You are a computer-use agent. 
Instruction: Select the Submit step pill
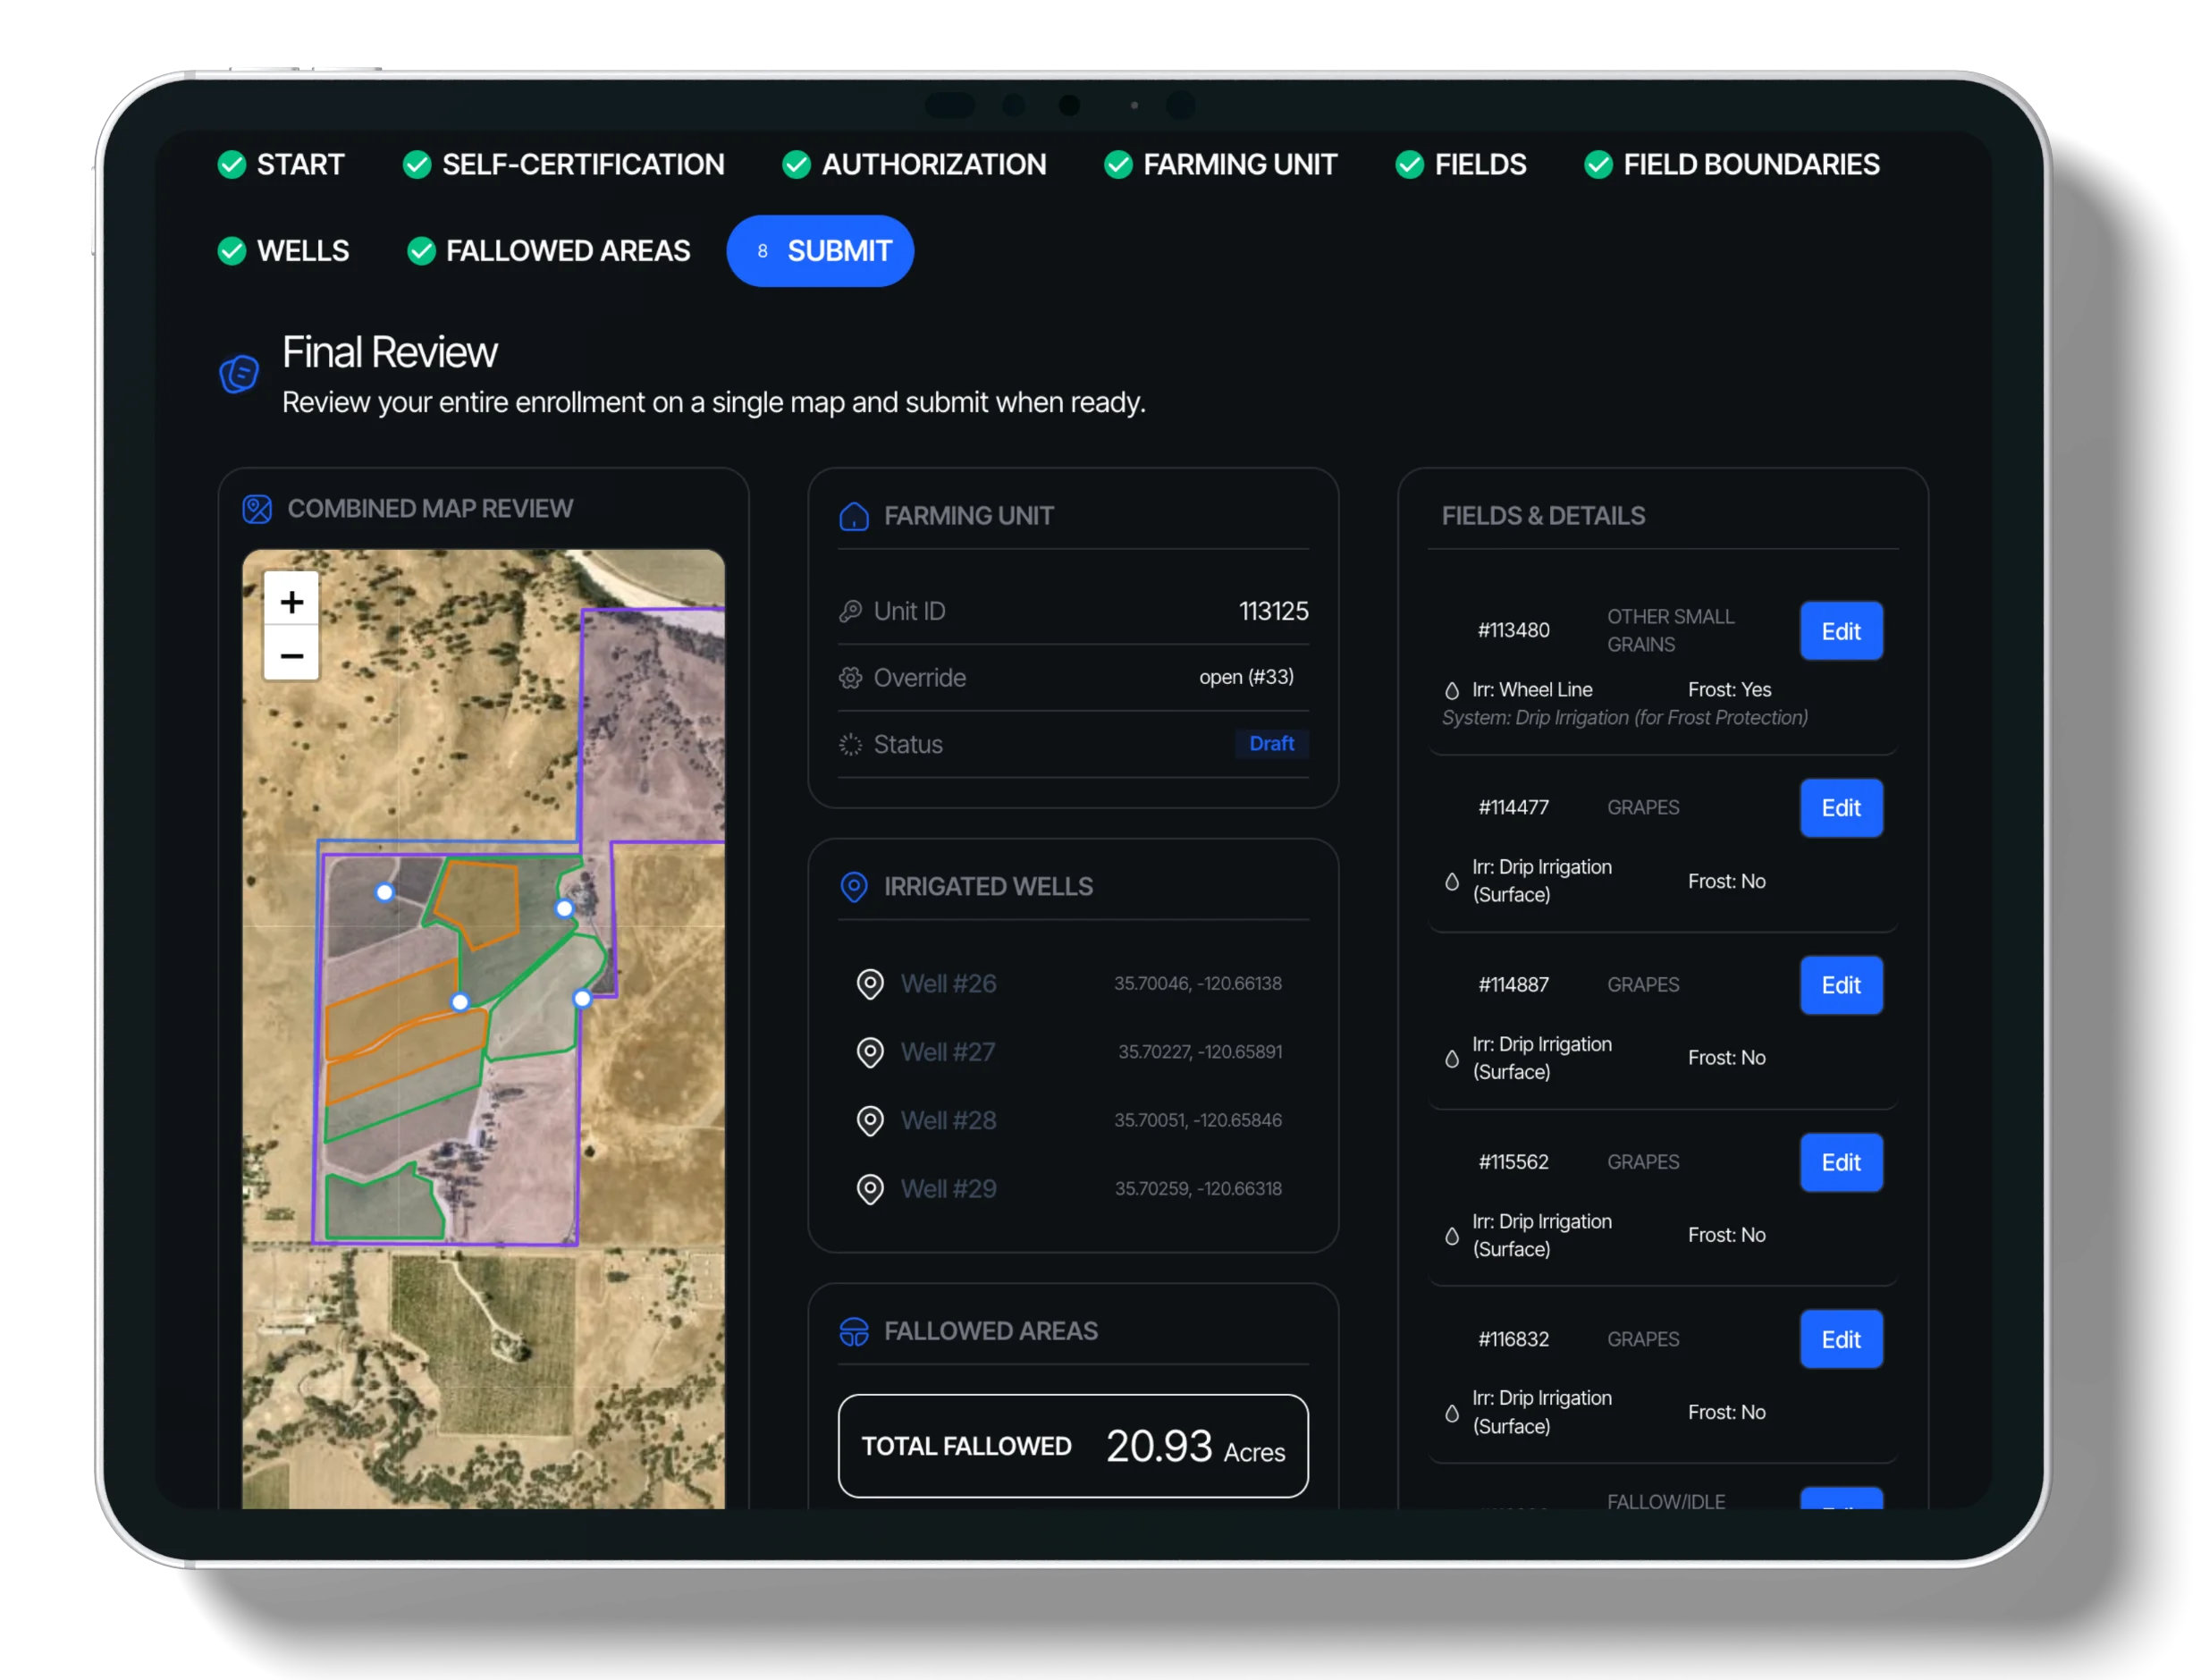point(820,251)
